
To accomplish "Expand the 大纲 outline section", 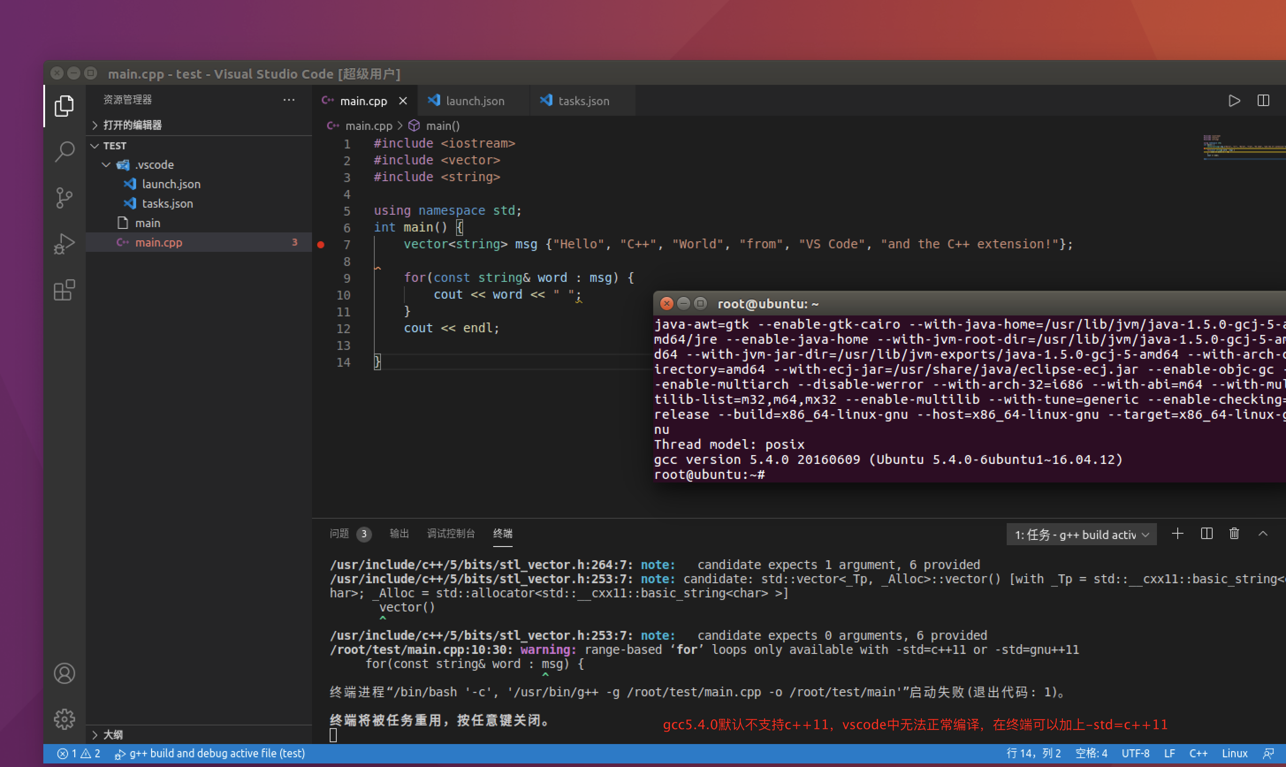I will point(199,734).
